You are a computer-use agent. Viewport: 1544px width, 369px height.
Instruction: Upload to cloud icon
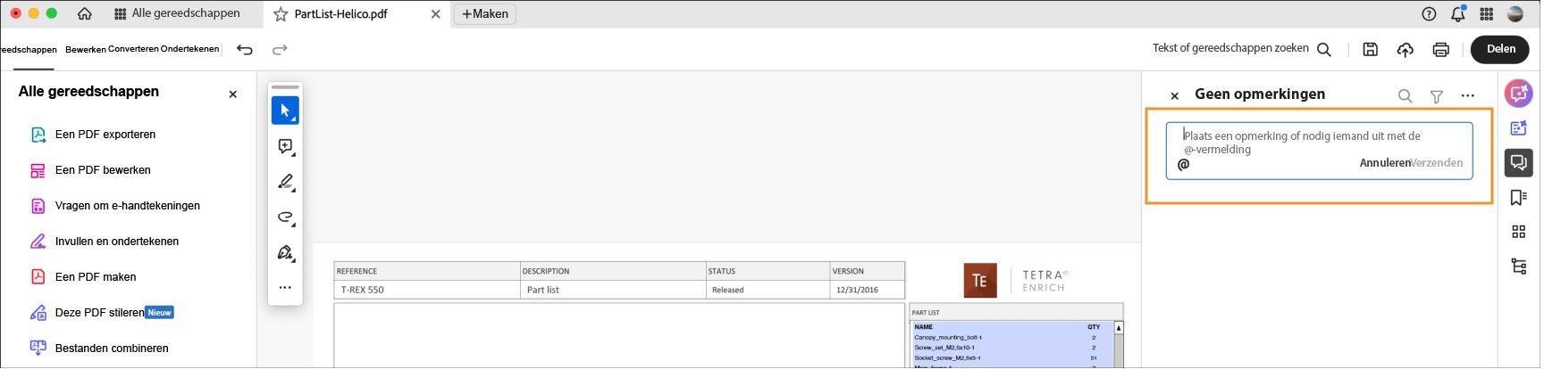coord(1405,50)
